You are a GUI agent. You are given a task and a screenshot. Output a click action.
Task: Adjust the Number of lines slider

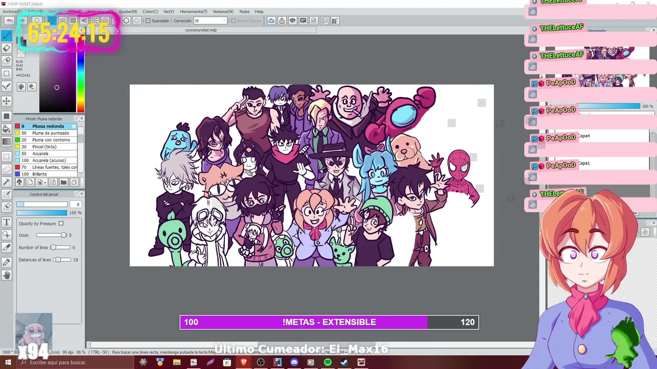60,248
